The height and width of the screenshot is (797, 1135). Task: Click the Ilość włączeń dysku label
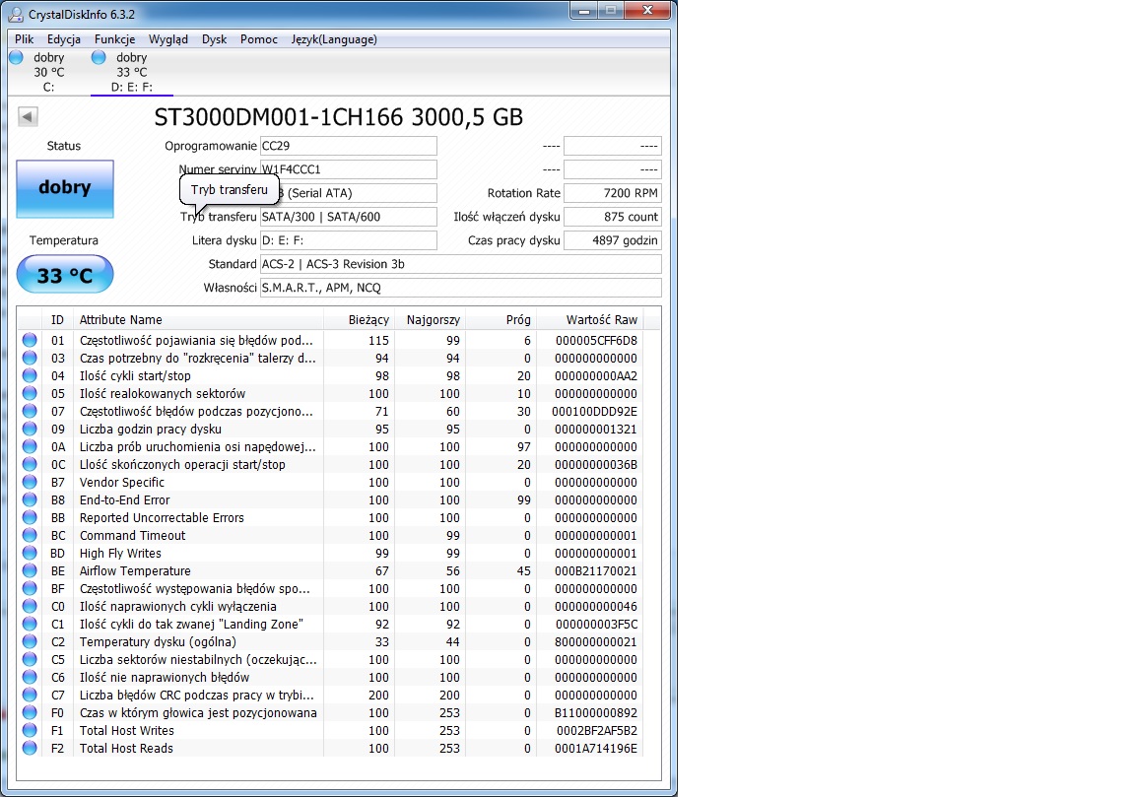506,217
